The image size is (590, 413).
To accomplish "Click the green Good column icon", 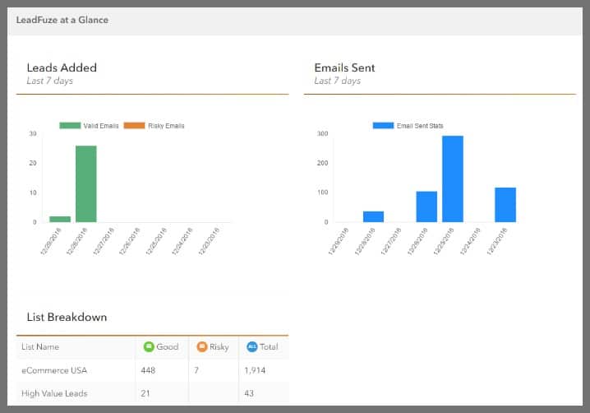I will tap(149, 346).
